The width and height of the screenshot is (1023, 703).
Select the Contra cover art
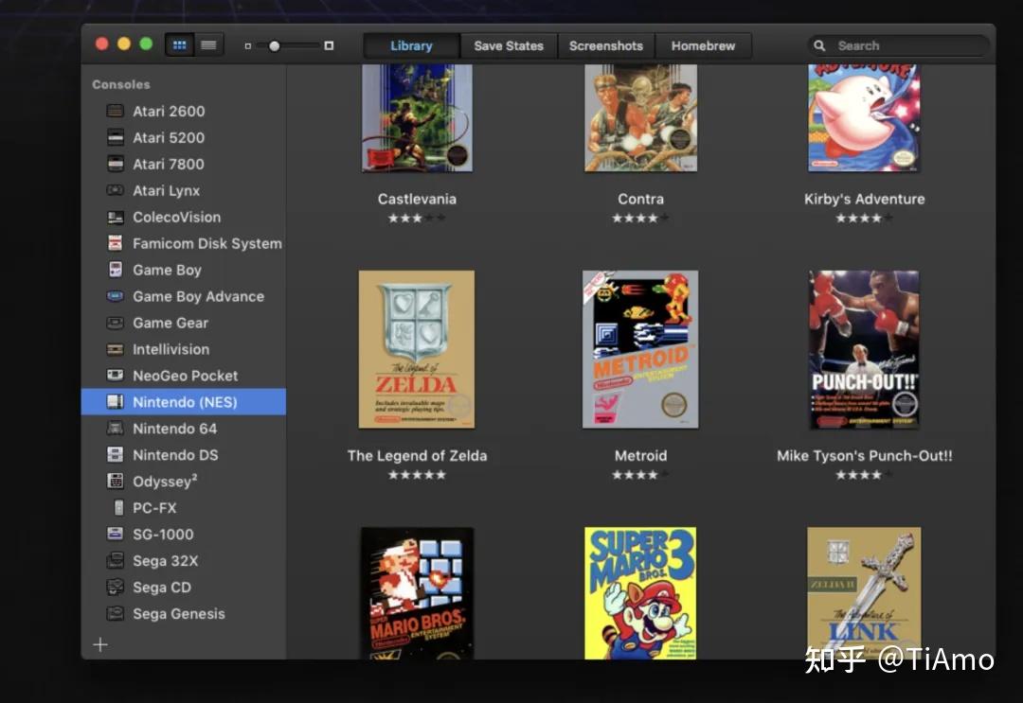coord(640,118)
